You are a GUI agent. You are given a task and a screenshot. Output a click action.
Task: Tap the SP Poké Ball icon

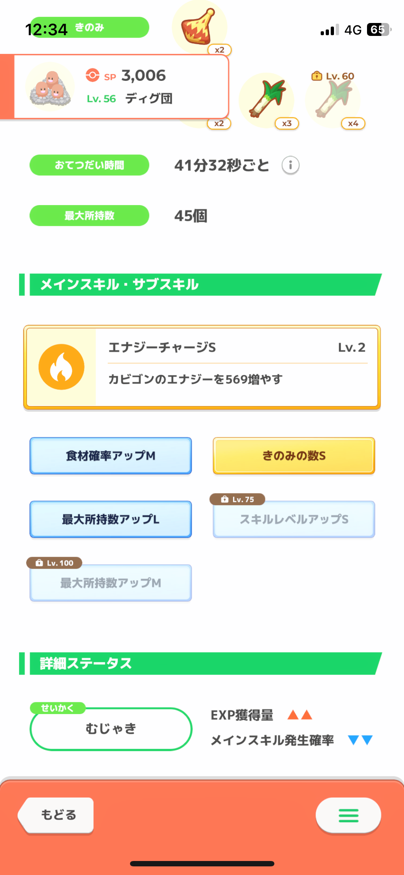tap(92, 75)
